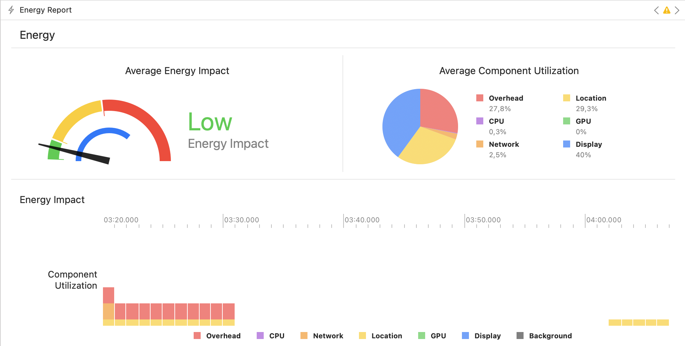The width and height of the screenshot is (685, 346).
Task: Click the CPU swatch in the timeline legend
Action: tap(260, 336)
